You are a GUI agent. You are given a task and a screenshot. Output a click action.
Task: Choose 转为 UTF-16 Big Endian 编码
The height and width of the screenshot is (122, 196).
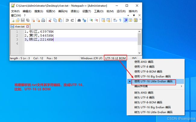[x=156, y=107]
